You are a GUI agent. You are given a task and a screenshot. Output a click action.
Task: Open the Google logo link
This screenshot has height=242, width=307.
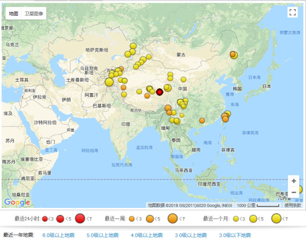17,202
